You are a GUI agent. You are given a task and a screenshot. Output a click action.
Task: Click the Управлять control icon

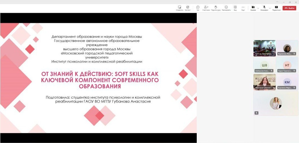pos(180,8)
